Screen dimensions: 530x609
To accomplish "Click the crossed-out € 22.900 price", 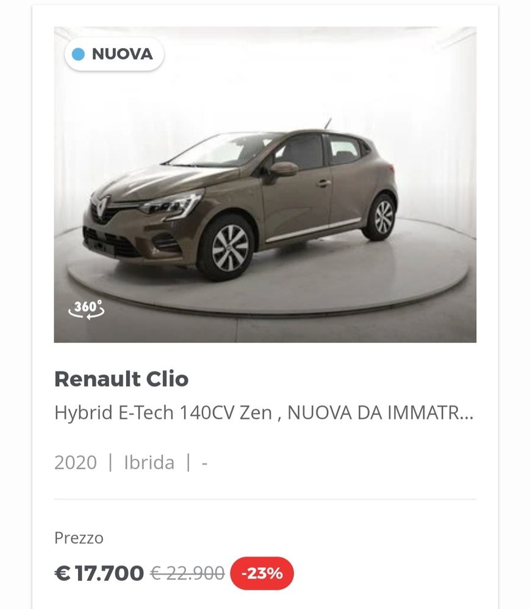I will click(x=187, y=573).
